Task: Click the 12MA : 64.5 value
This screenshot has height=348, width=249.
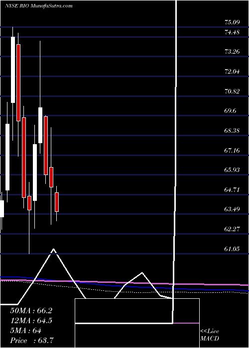Action: pos(31,321)
